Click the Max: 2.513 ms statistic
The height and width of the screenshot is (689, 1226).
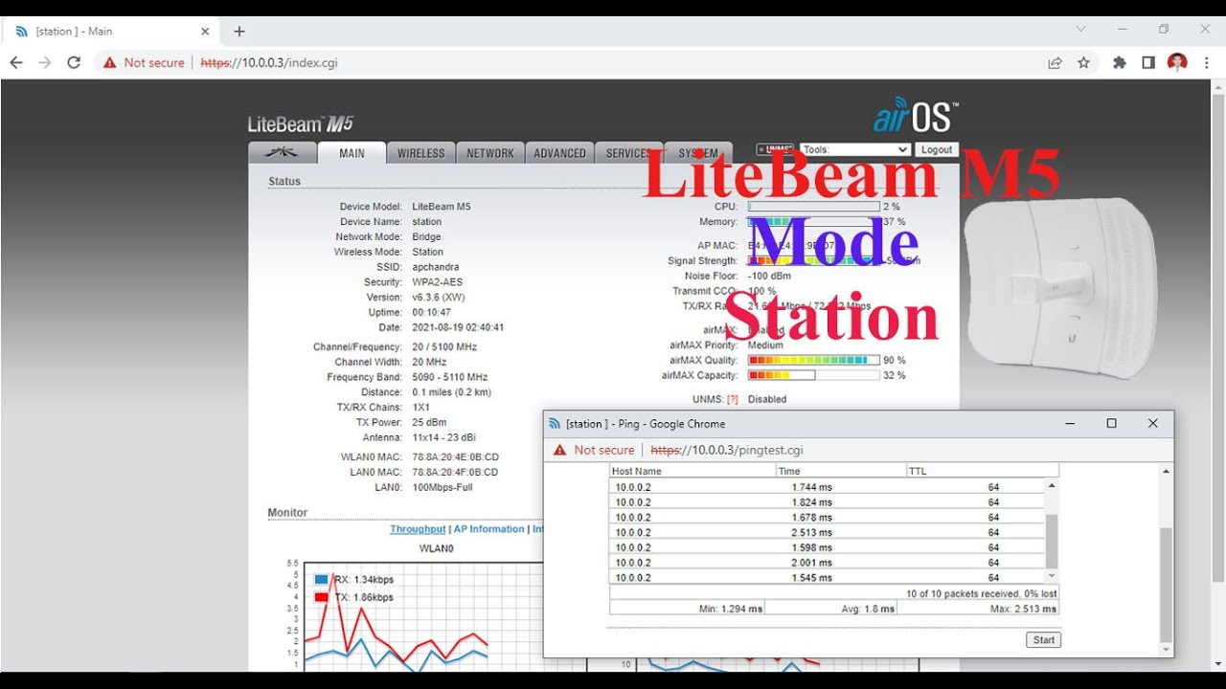tap(1024, 609)
